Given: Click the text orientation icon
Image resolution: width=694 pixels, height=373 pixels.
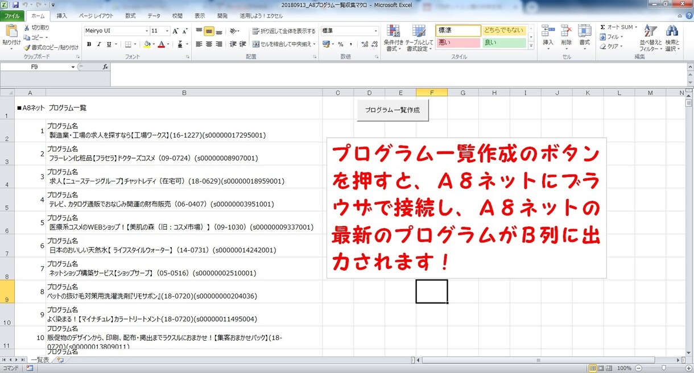Looking at the screenshot, I should pos(233,31).
